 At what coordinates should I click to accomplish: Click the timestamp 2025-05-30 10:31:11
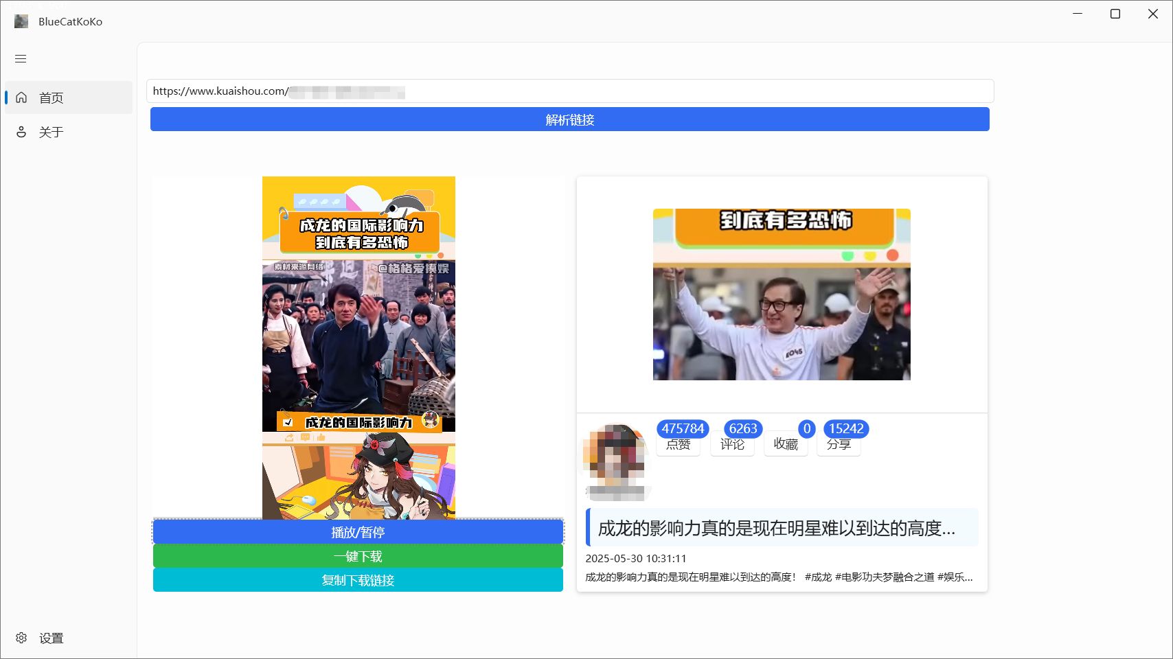coord(636,559)
